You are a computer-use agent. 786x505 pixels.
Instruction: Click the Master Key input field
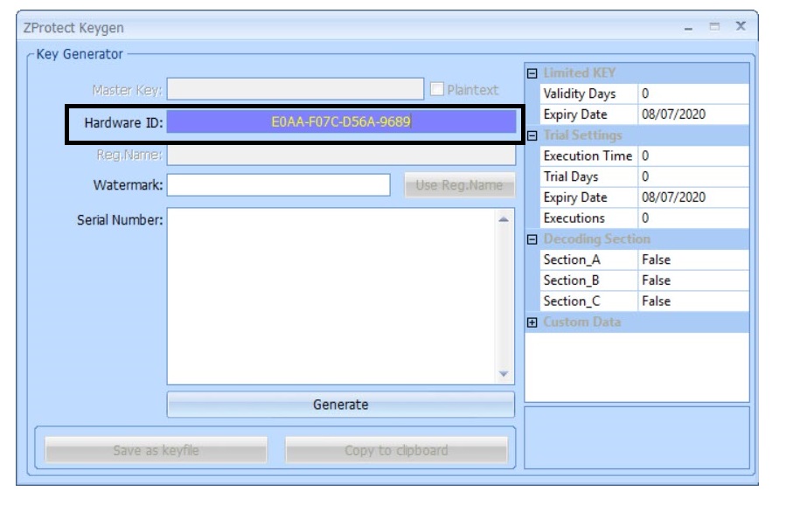(x=296, y=89)
